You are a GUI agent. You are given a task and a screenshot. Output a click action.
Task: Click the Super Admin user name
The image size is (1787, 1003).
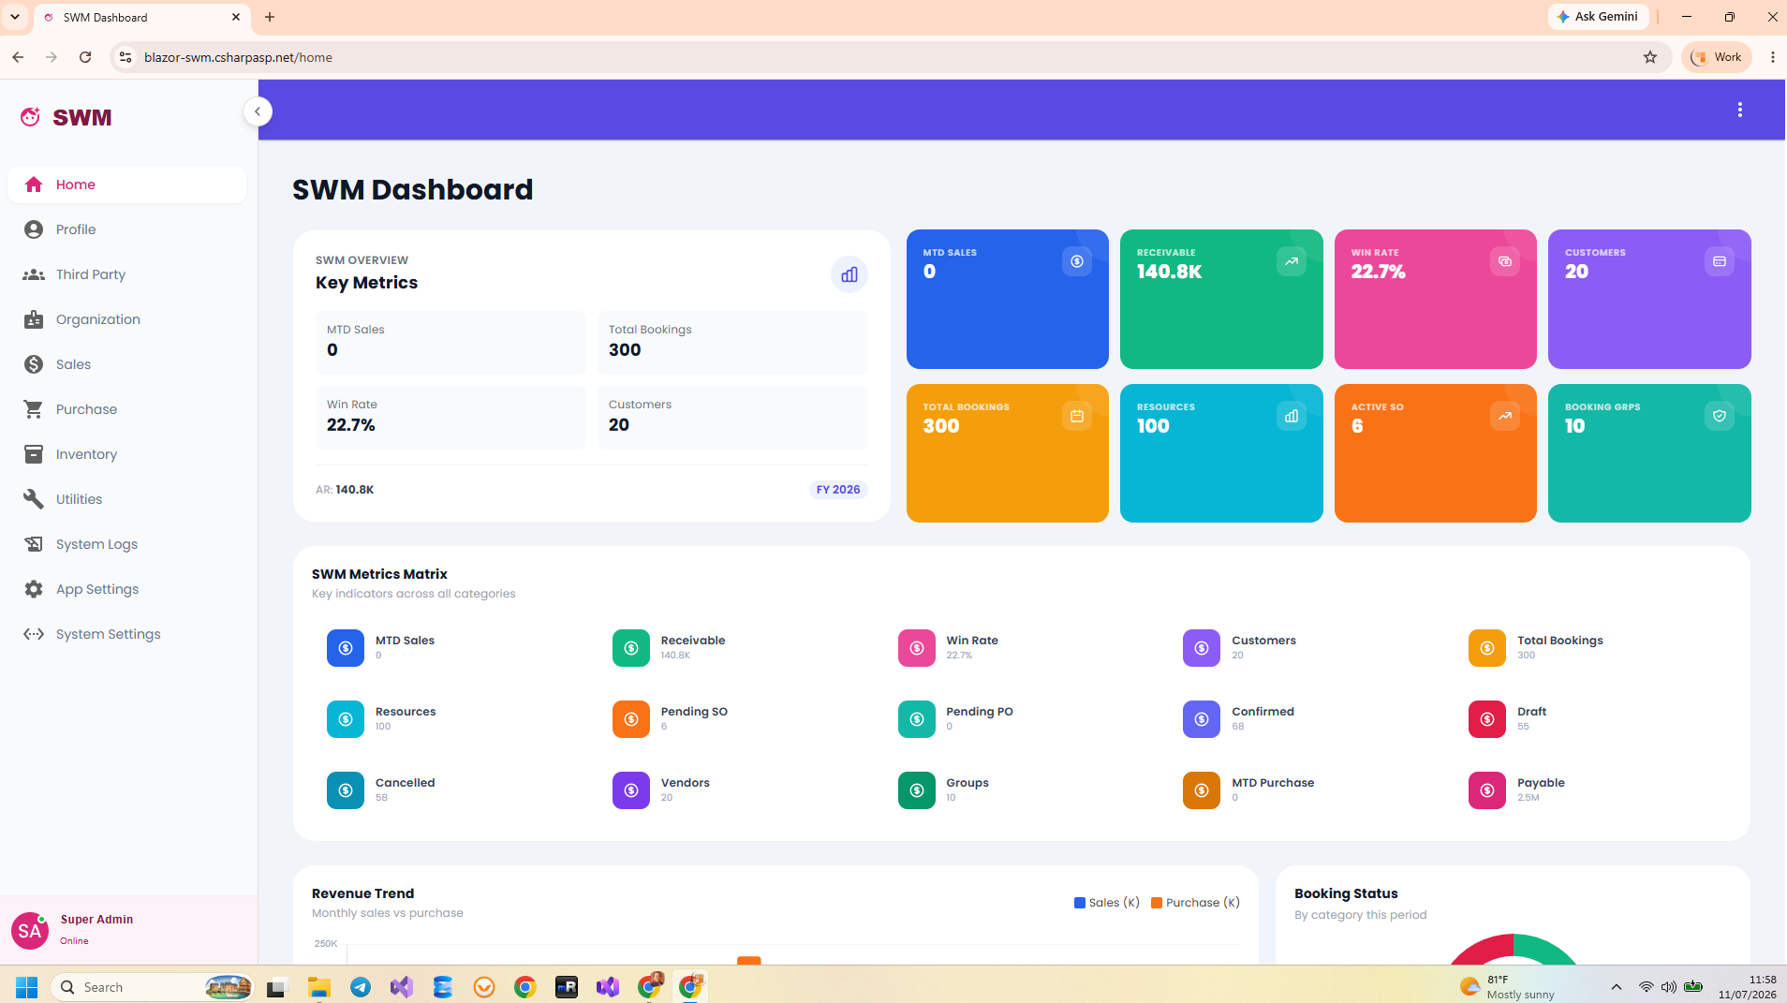tap(96, 920)
